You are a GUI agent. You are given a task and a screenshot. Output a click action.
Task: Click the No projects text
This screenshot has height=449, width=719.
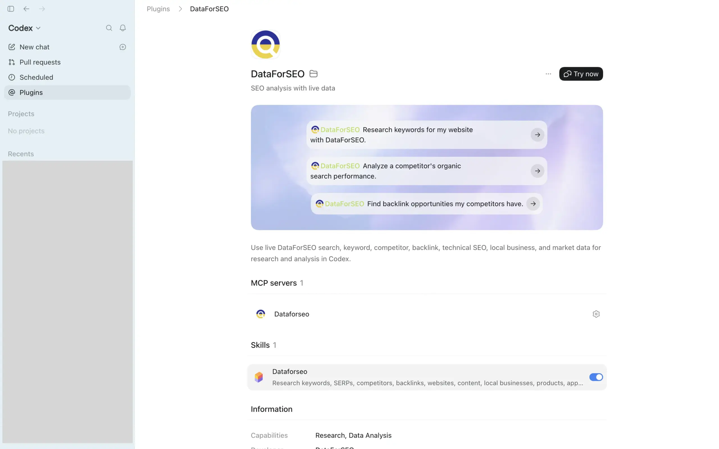[26, 131]
